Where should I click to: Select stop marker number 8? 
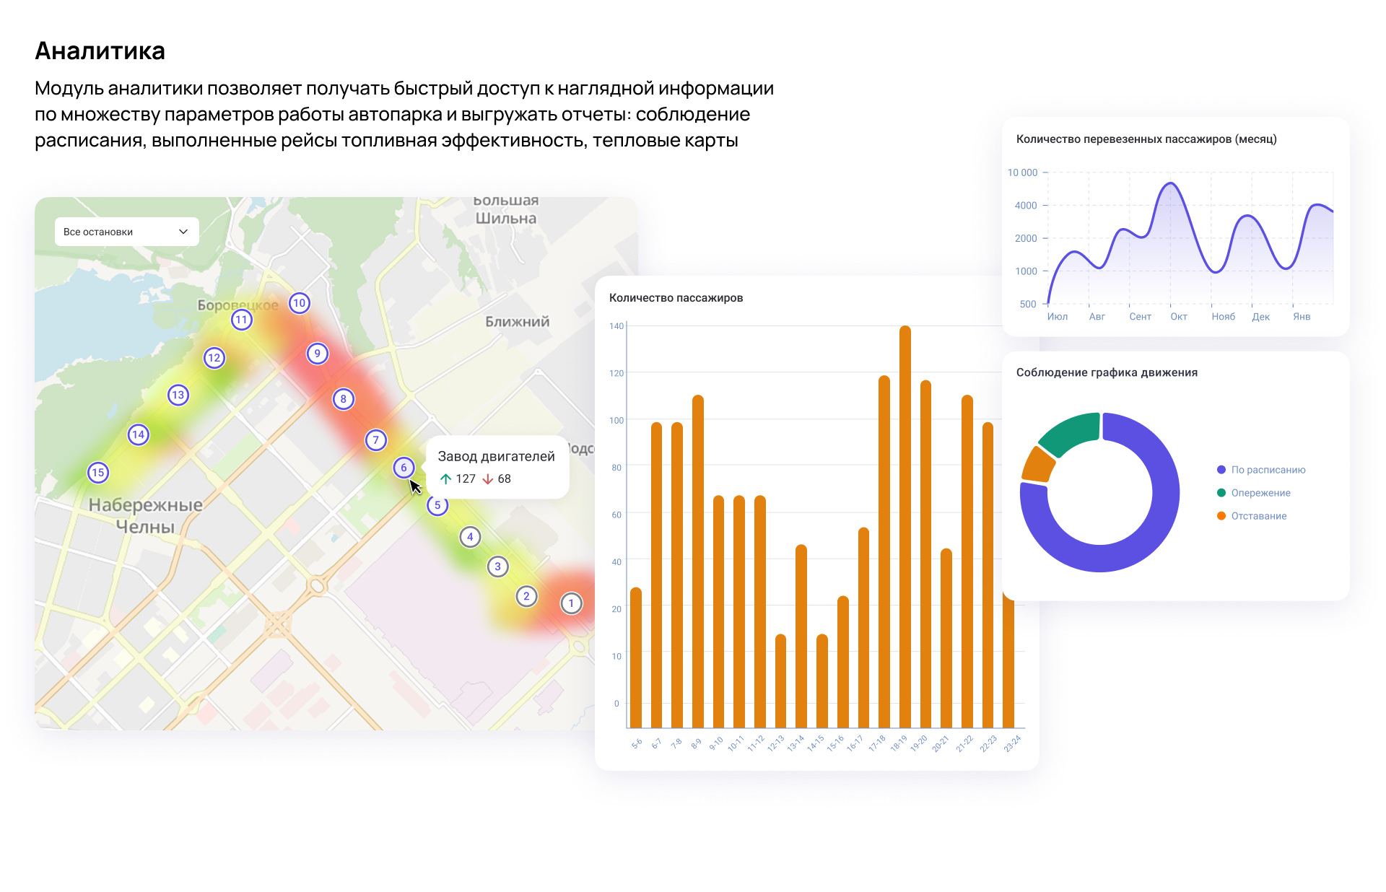click(x=343, y=399)
